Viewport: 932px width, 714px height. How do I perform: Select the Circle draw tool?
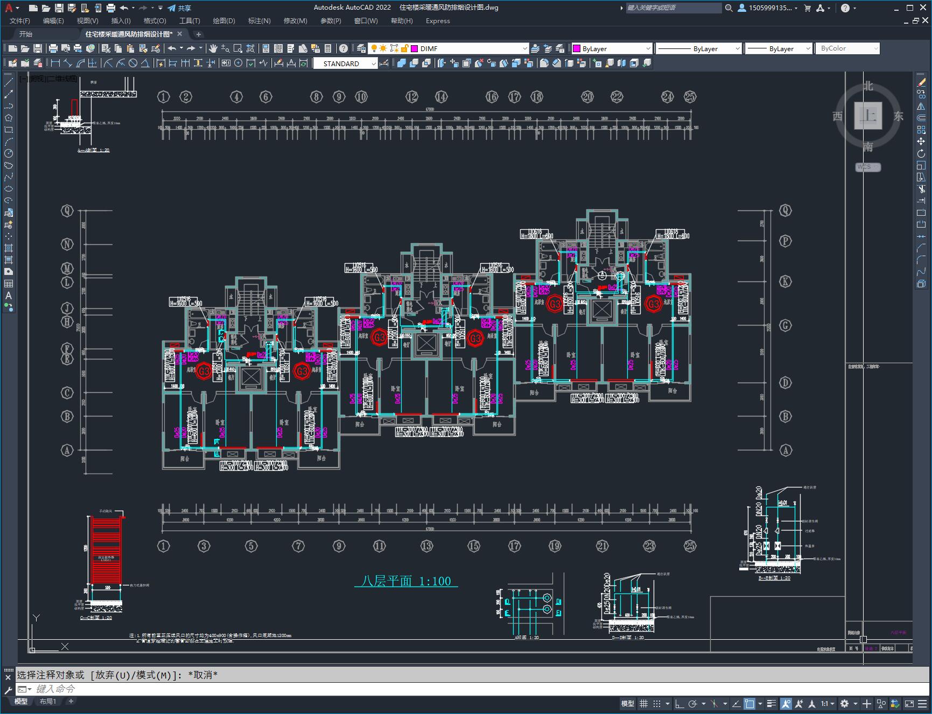pos(9,153)
